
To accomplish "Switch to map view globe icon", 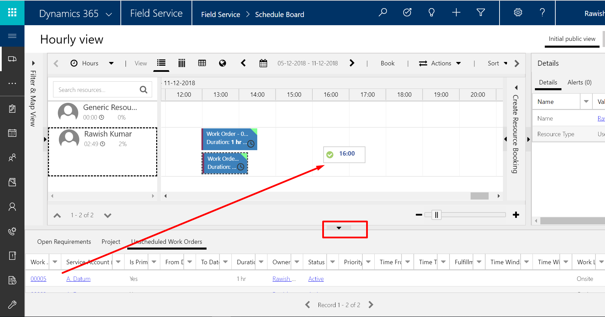I will pos(223,63).
